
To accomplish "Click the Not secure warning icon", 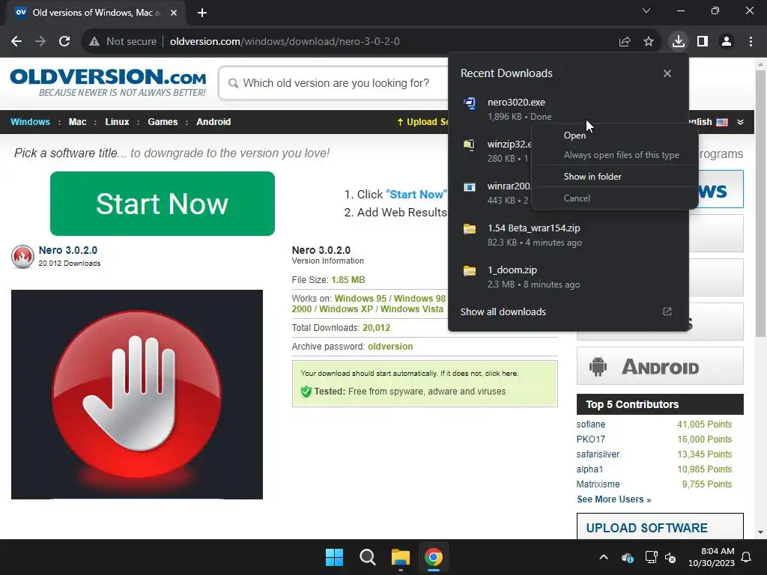I will tap(94, 42).
